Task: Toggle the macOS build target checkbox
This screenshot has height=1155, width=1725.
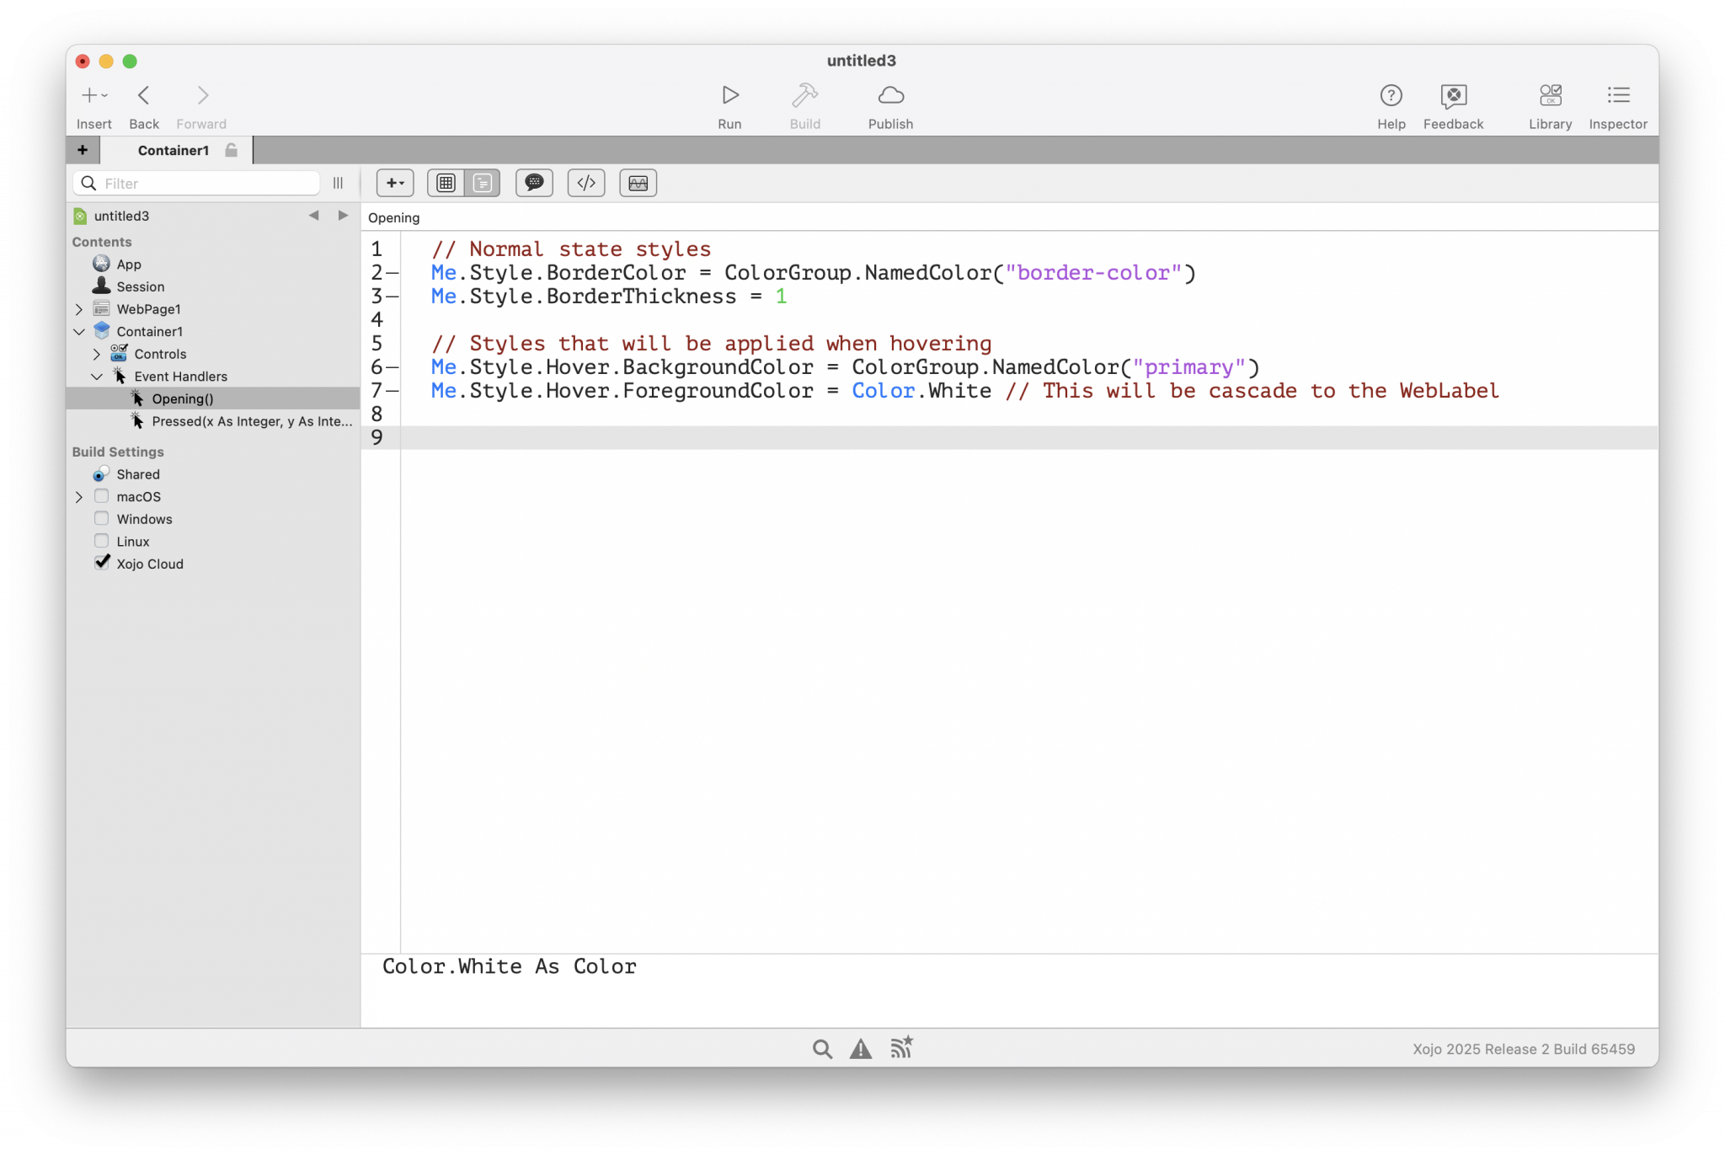Action: (101, 496)
